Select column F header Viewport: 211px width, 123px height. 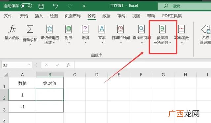[141, 74]
